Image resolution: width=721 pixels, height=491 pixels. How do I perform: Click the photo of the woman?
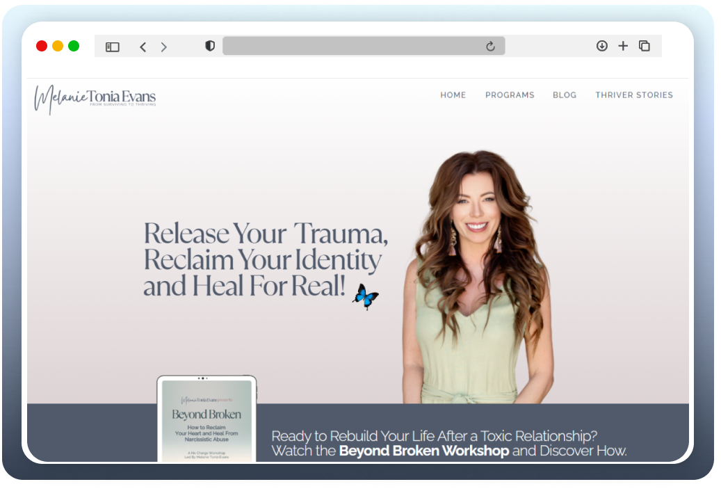coord(477,277)
